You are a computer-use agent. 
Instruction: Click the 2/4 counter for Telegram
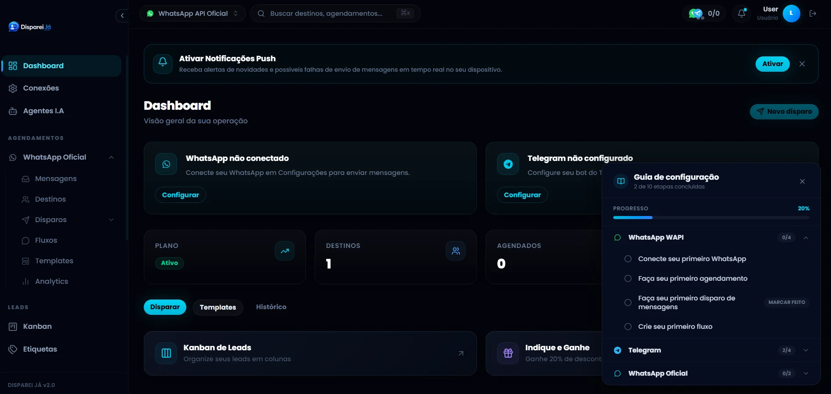pos(786,350)
